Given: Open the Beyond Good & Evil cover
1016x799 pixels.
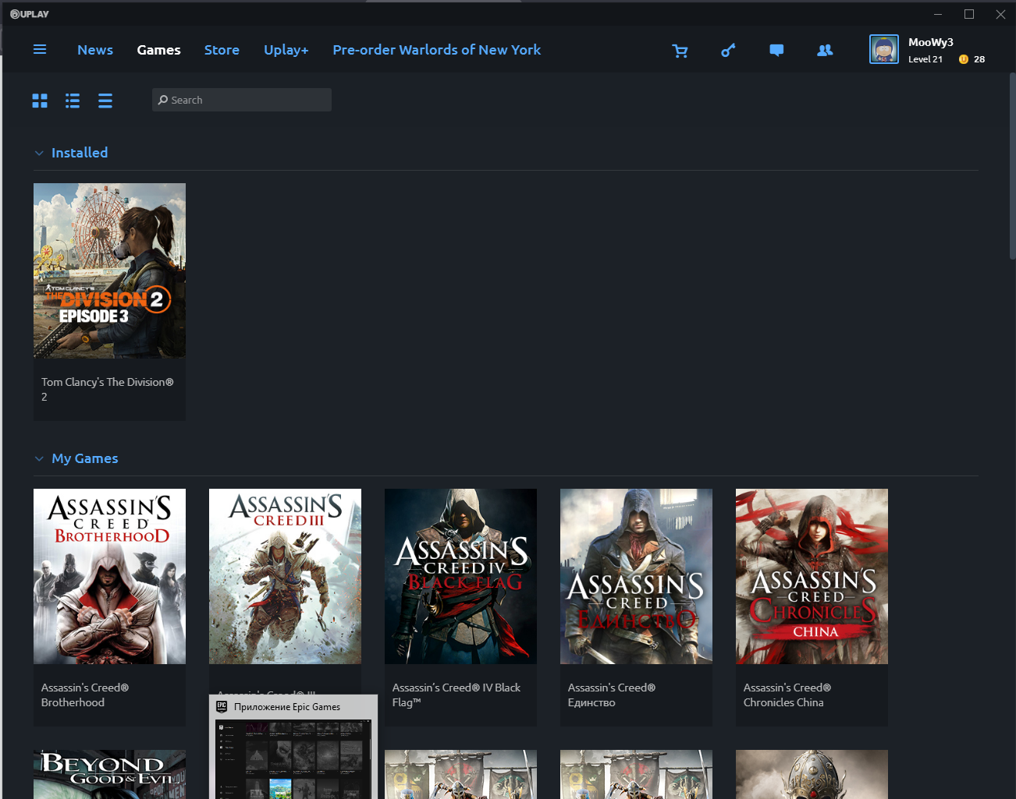Looking at the screenshot, I should 109,774.
